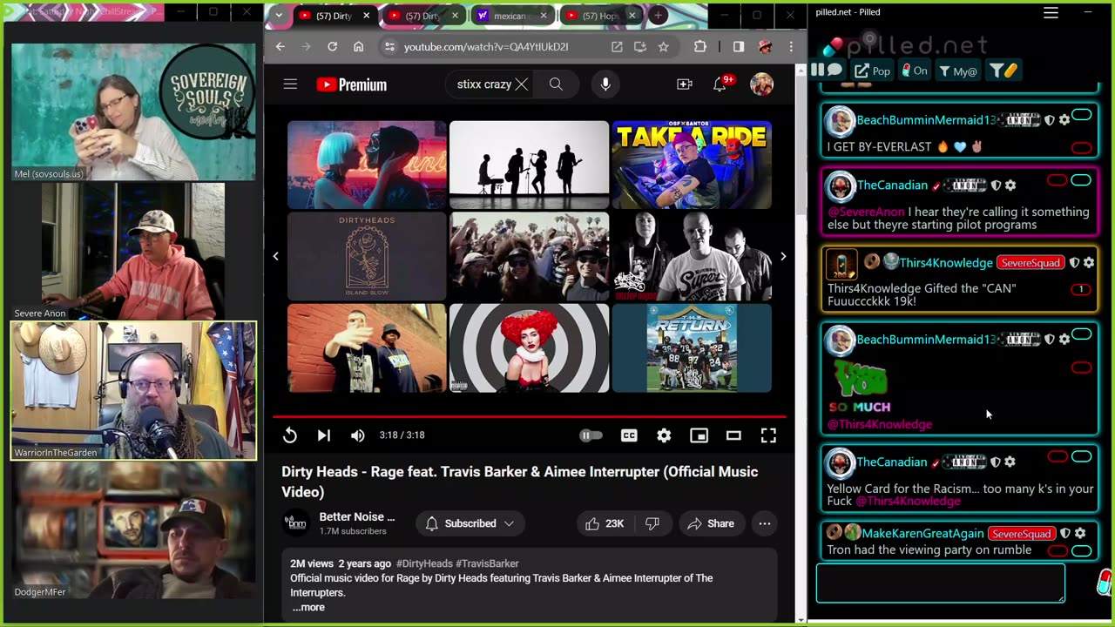Open 'Take a Ride' suggested video thumbnail

pyautogui.click(x=692, y=165)
